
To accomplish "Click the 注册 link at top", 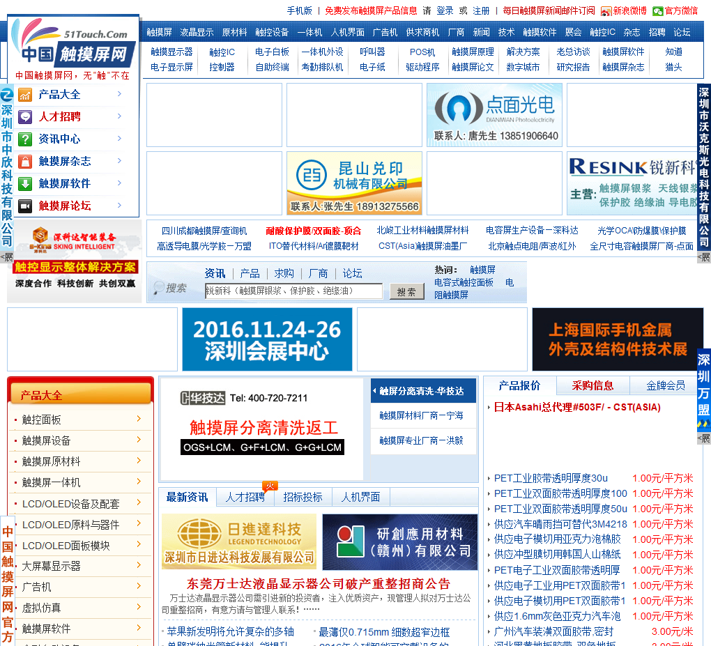I will click(x=481, y=11).
